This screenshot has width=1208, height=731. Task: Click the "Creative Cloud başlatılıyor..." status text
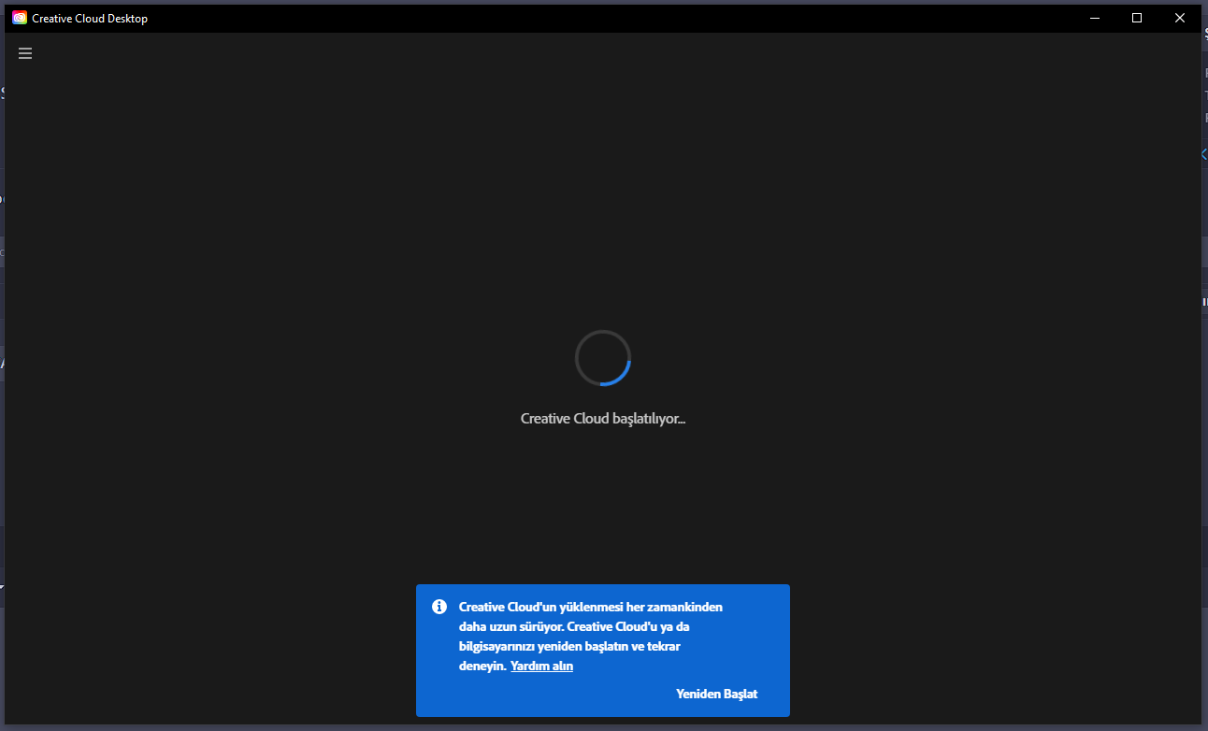[603, 419]
